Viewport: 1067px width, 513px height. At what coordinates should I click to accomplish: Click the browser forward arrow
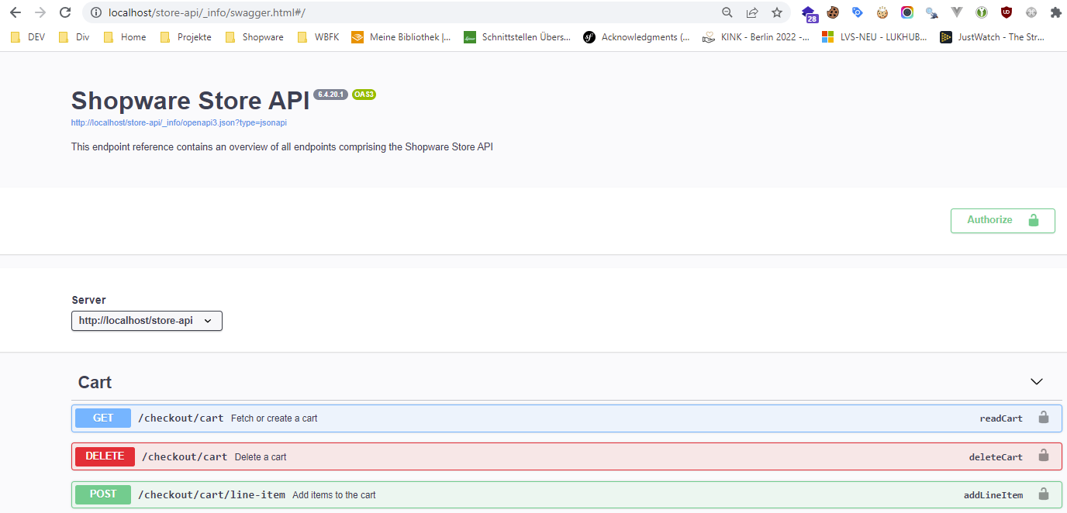click(40, 12)
